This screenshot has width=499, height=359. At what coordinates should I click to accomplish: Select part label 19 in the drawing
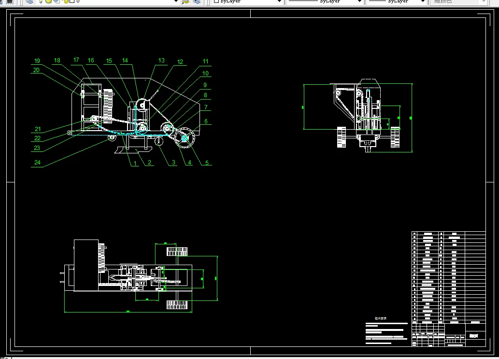pyautogui.click(x=37, y=60)
